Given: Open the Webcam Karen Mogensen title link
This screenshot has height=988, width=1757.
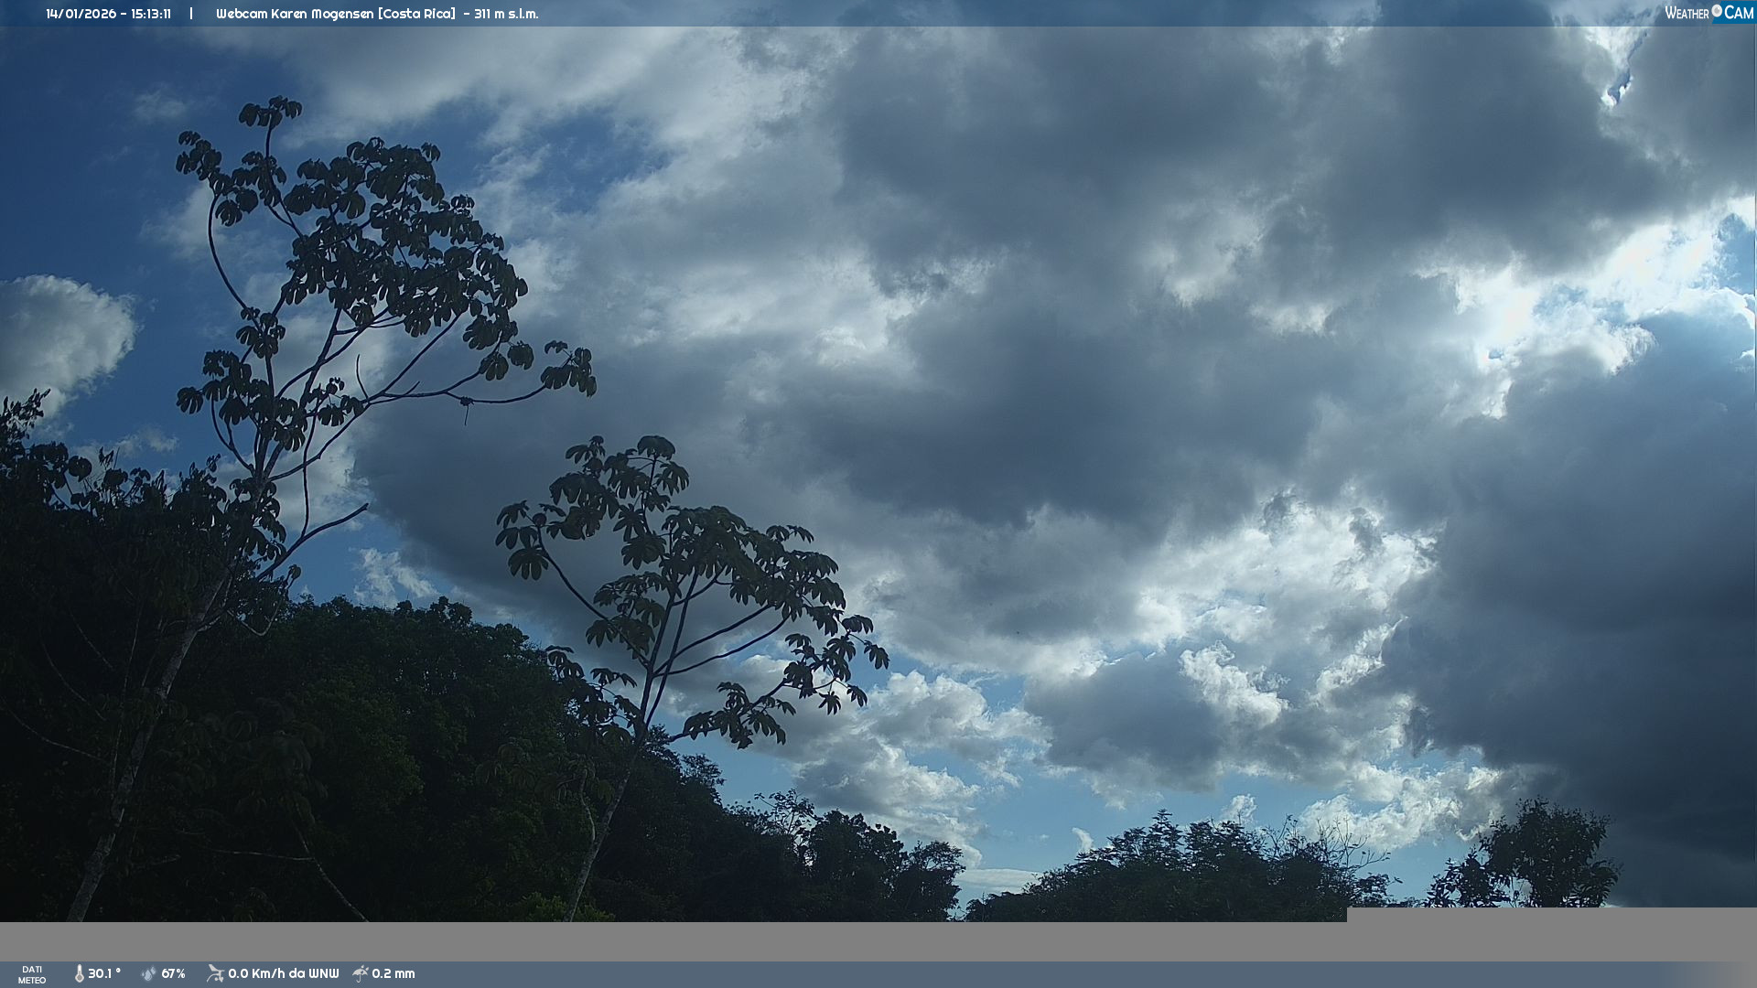Looking at the screenshot, I should click(x=295, y=14).
